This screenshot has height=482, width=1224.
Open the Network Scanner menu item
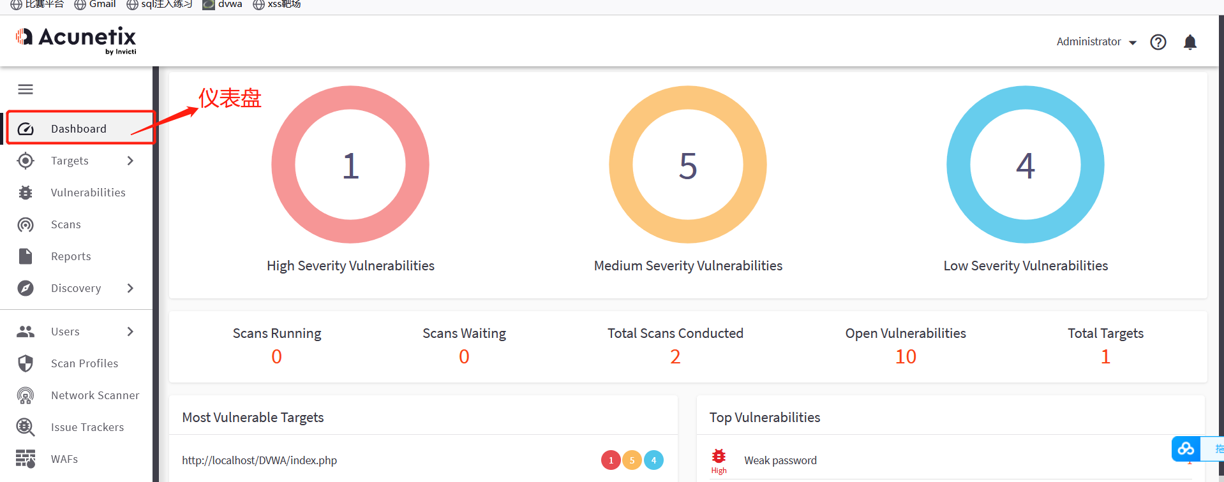click(x=77, y=395)
